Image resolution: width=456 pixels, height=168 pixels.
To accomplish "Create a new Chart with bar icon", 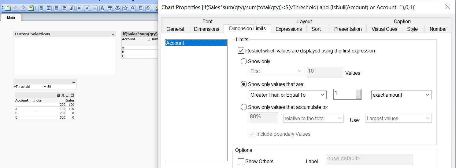I will click(x=72, y=8).
